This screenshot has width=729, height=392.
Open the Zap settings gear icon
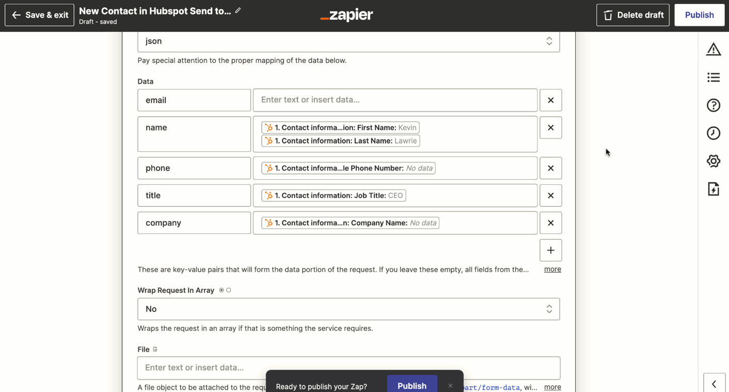(x=714, y=161)
